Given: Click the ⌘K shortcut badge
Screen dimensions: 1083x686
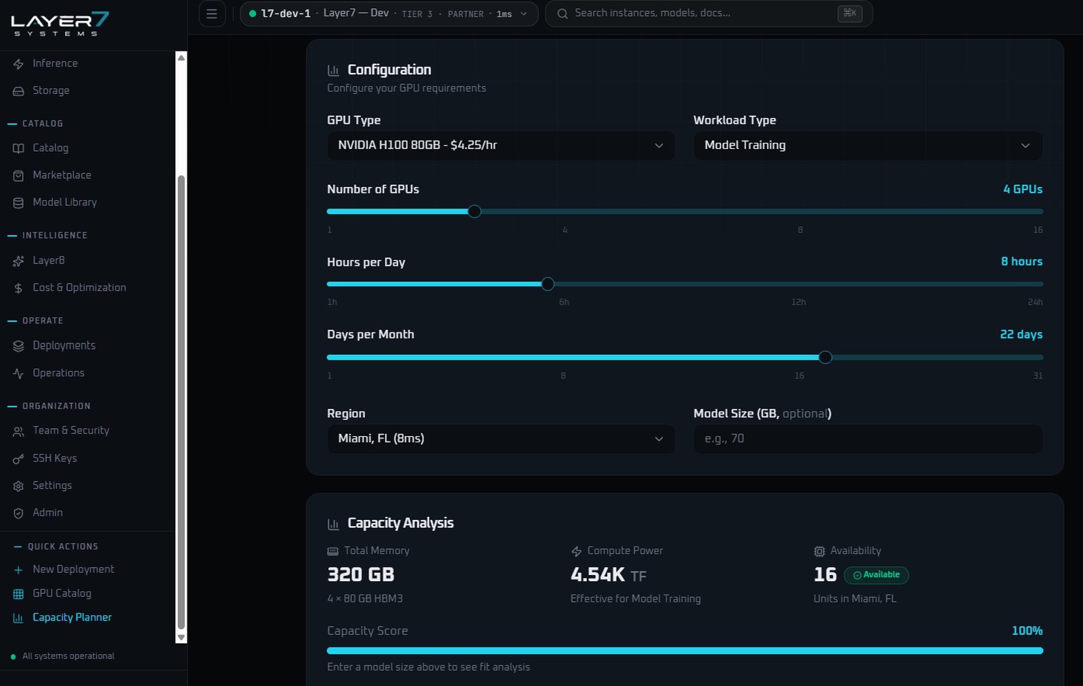Looking at the screenshot, I should pyautogui.click(x=849, y=13).
